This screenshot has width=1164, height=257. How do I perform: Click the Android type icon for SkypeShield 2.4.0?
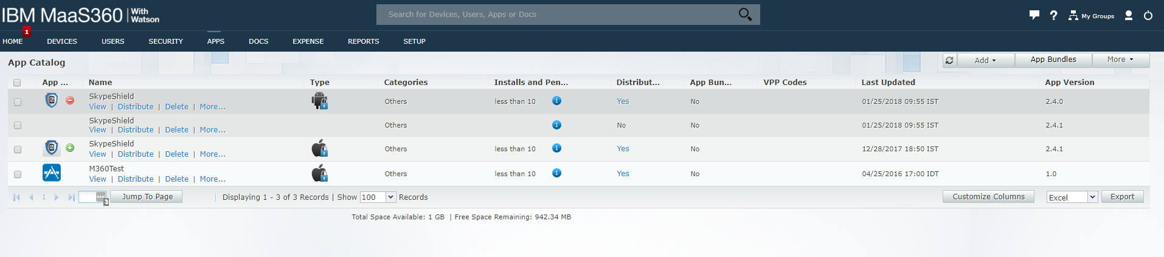click(x=320, y=100)
